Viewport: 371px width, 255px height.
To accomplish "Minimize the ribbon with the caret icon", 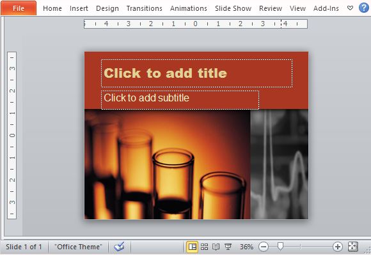I will point(350,8).
